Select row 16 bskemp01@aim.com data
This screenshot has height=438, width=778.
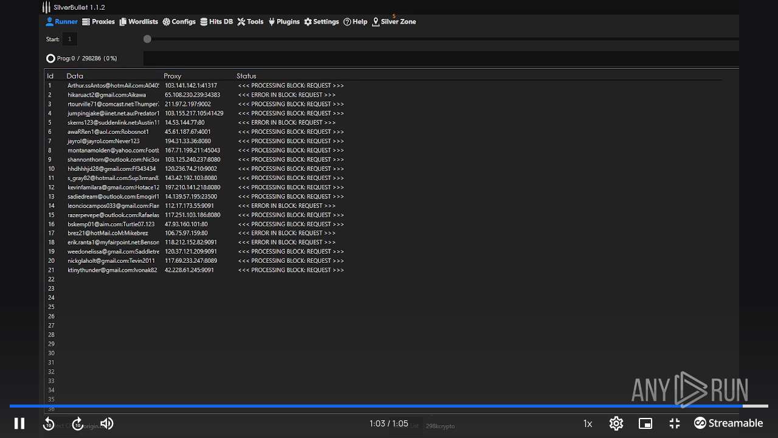(x=111, y=224)
